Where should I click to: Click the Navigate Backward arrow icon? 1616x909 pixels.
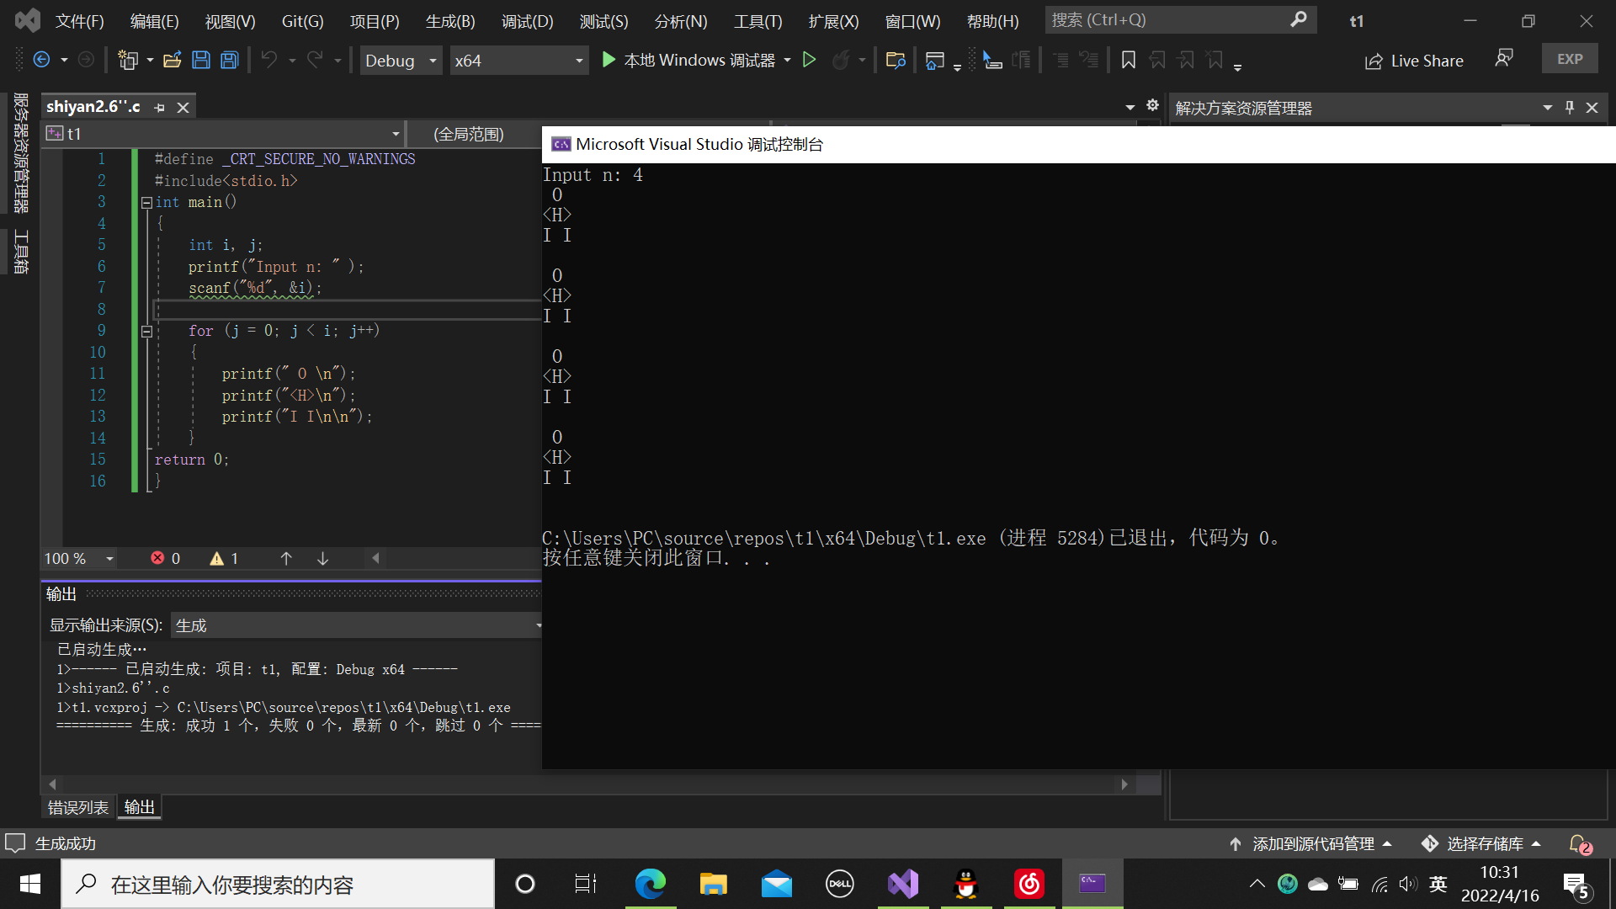coord(41,60)
